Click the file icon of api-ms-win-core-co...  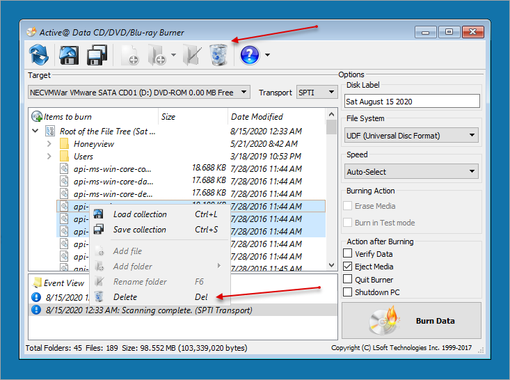click(x=65, y=168)
